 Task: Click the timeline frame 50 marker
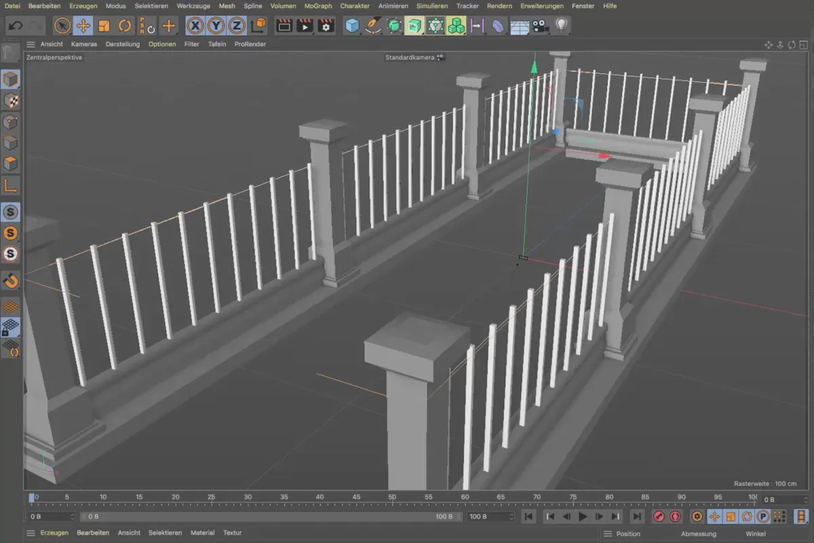click(x=392, y=498)
